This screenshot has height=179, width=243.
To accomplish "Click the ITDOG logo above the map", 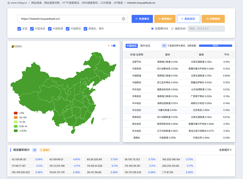I will pyautogui.click(x=16, y=46).
